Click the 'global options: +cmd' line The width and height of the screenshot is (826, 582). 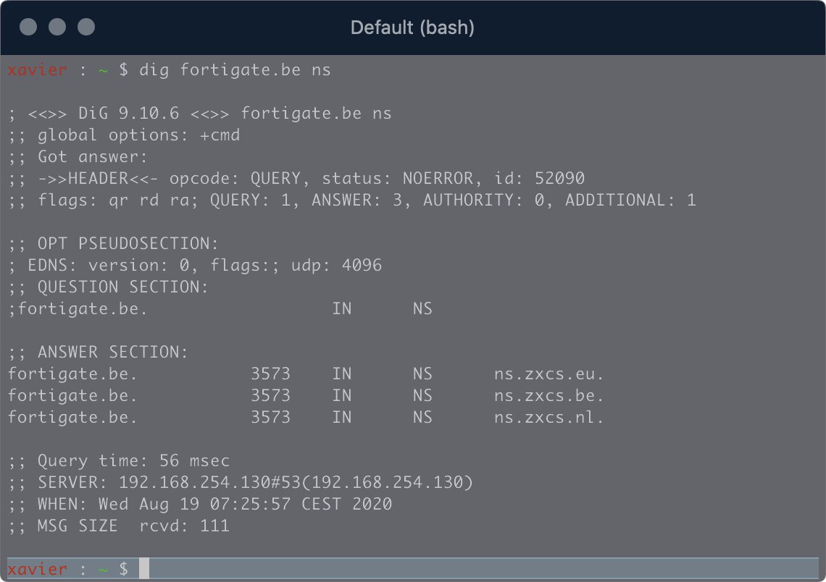pos(125,135)
